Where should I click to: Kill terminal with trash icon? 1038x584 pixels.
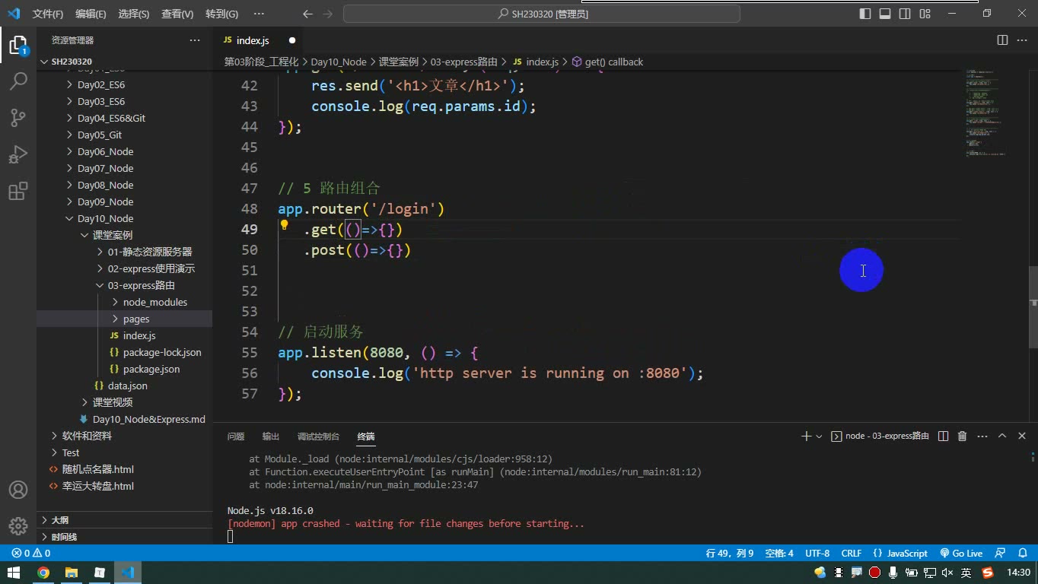pyautogui.click(x=962, y=436)
